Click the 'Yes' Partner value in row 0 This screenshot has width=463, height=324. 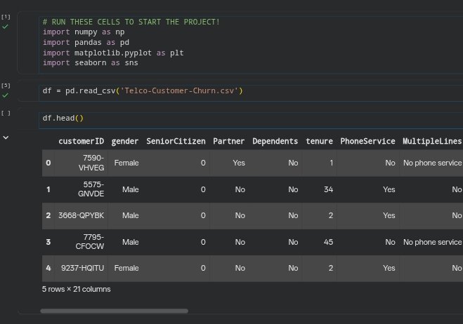(x=239, y=163)
